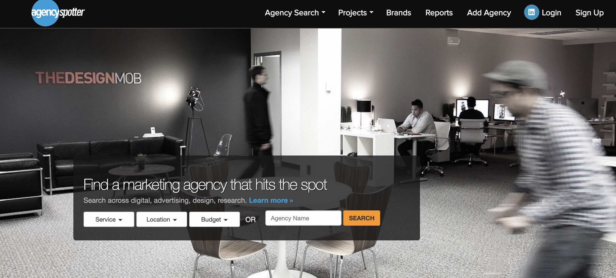Image resolution: width=616 pixels, height=278 pixels.
Task: Click the Agency Name input field
Action: tap(303, 218)
